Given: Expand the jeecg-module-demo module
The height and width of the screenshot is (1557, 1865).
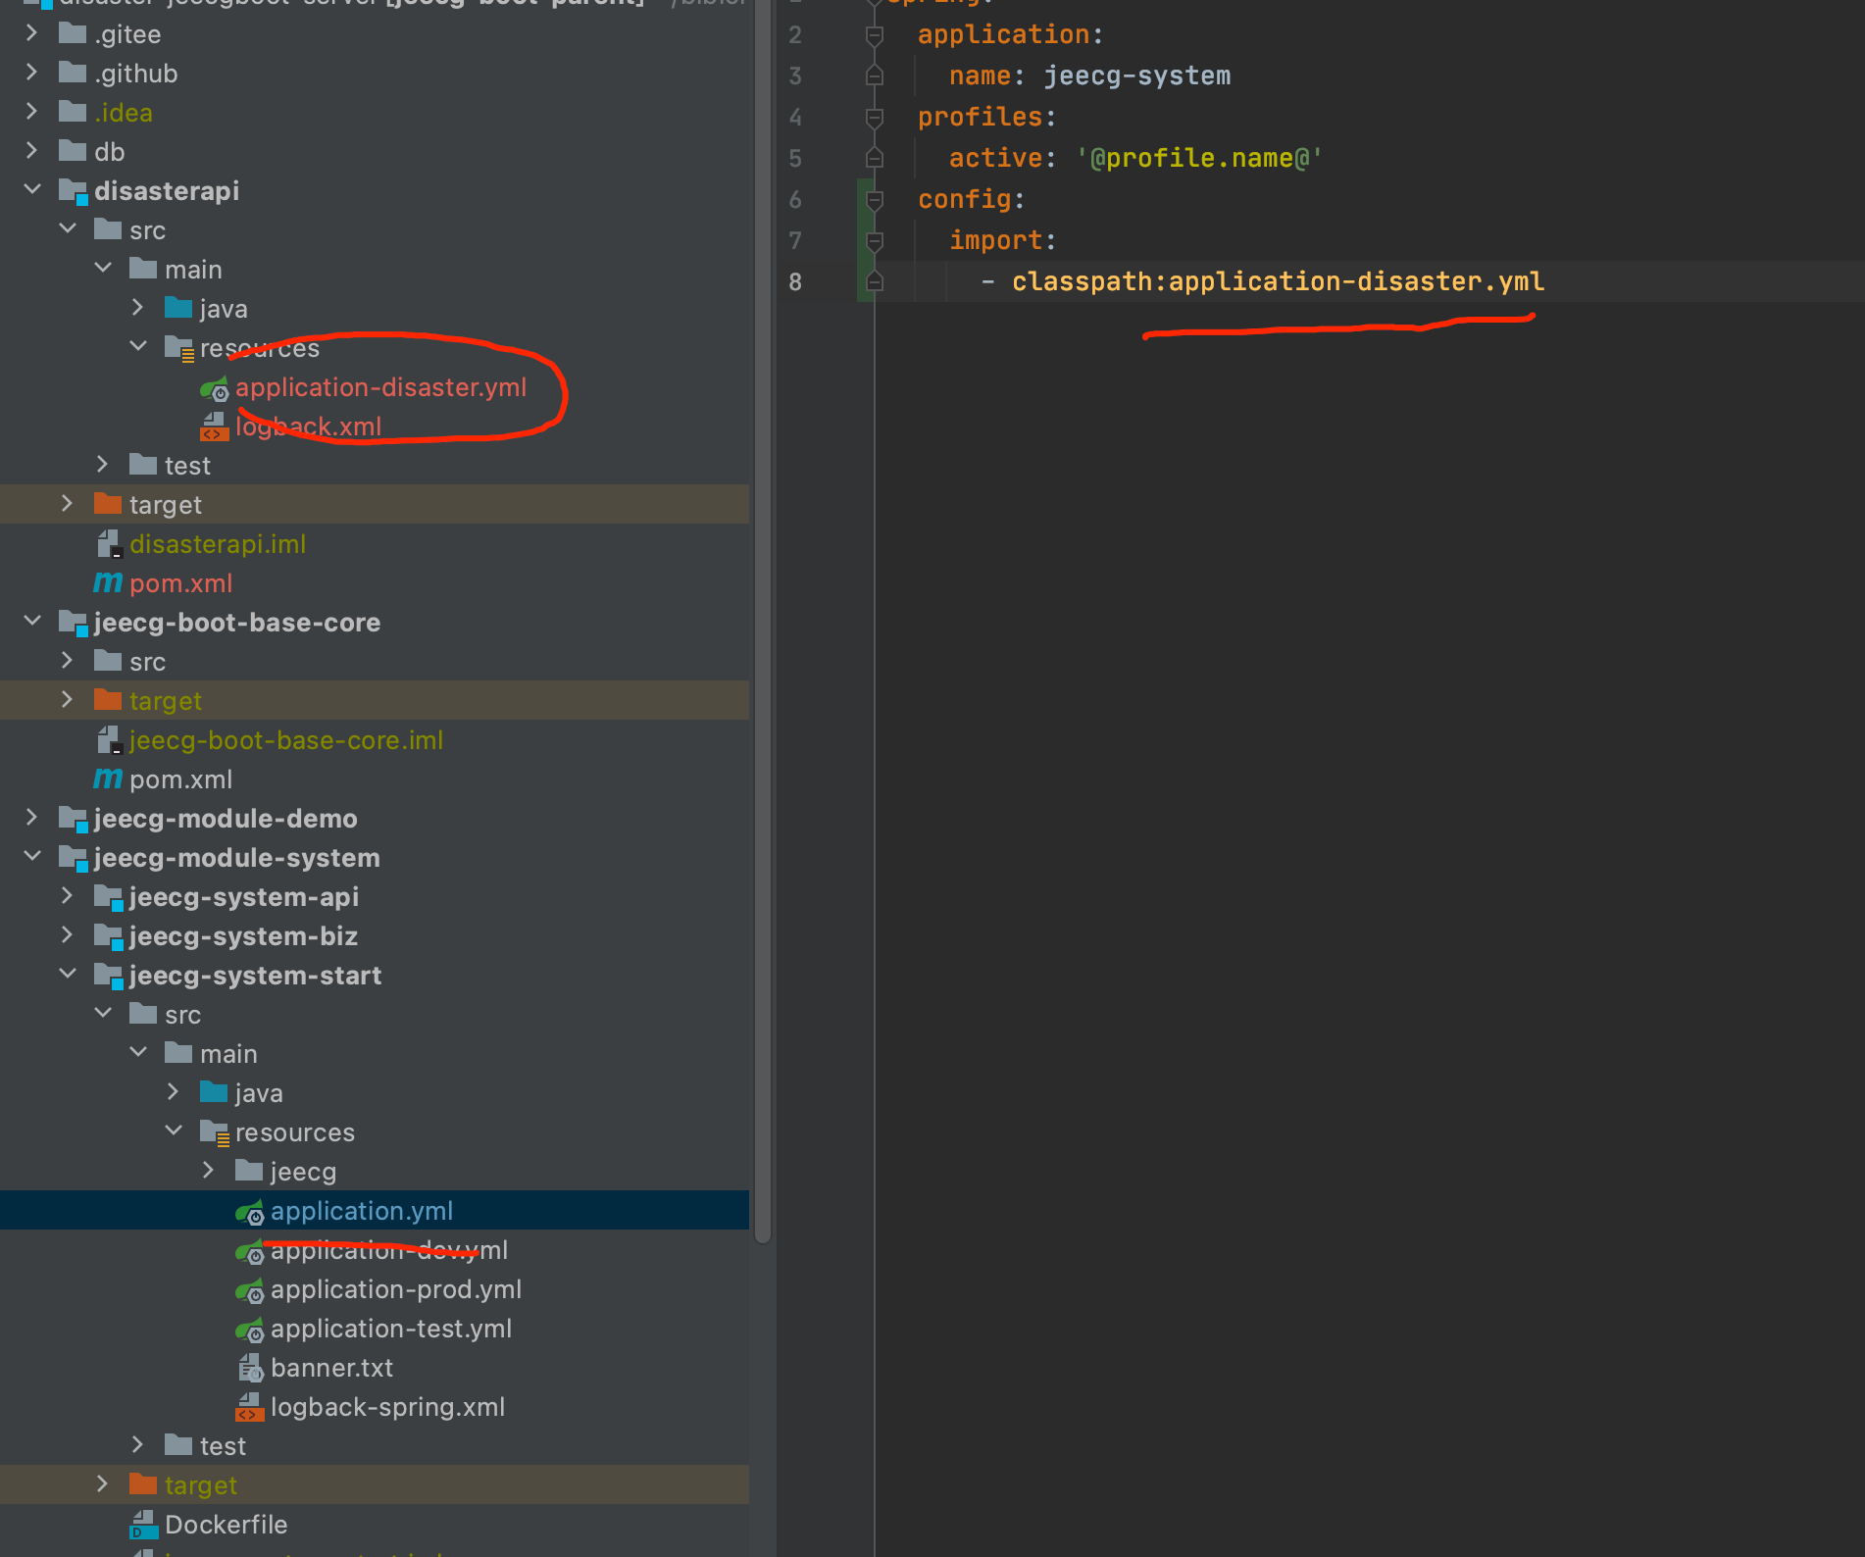Looking at the screenshot, I should [31, 818].
